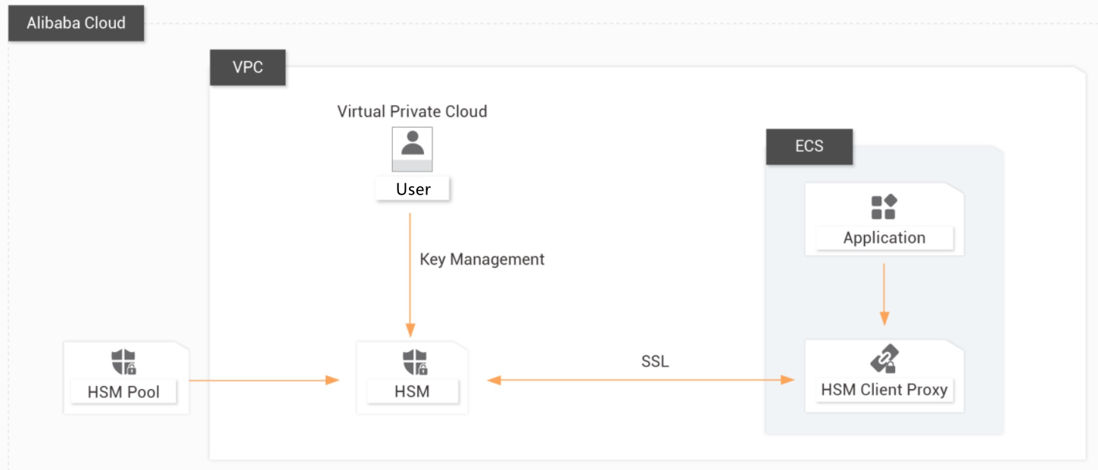1098x470 pixels.
Task: Click the HSM shield icon inside VPC
Action: (415, 362)
